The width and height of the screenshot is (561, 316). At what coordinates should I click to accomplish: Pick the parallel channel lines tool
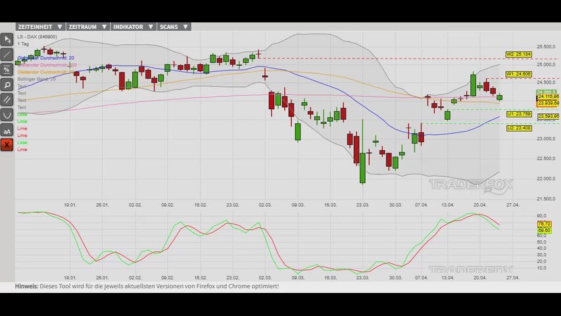click(7, 99)
